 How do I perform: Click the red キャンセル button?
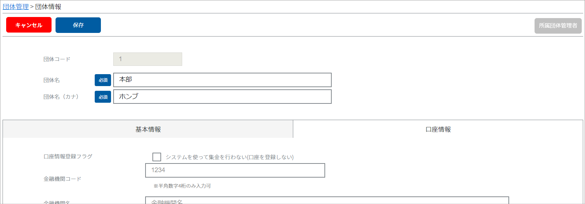pos(29,25)
